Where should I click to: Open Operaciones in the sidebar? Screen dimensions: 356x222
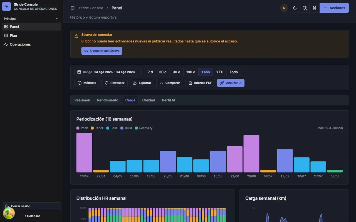[x=31, y=44]
